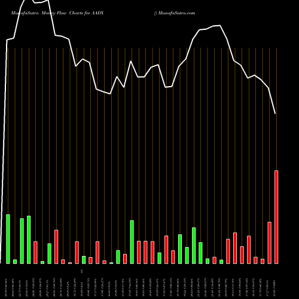Click the small percent symbol below the bars

tap(82, 271)
